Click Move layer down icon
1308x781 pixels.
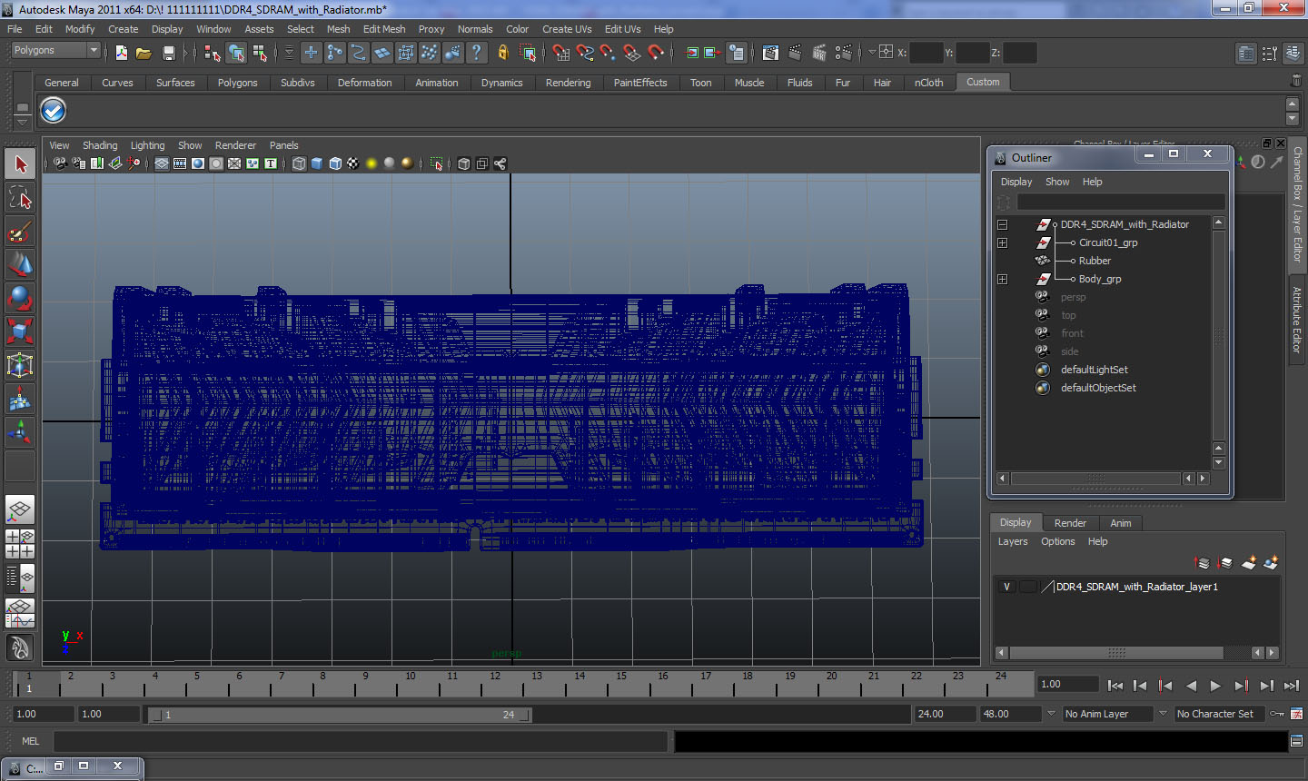(1225, 563)
